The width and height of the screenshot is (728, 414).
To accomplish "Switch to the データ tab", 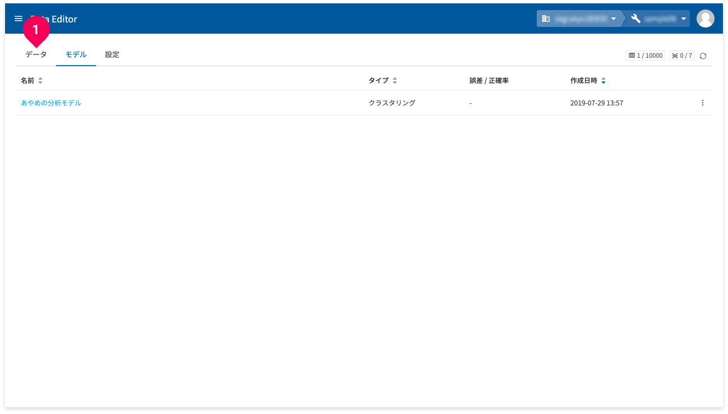I will (36, 54).
